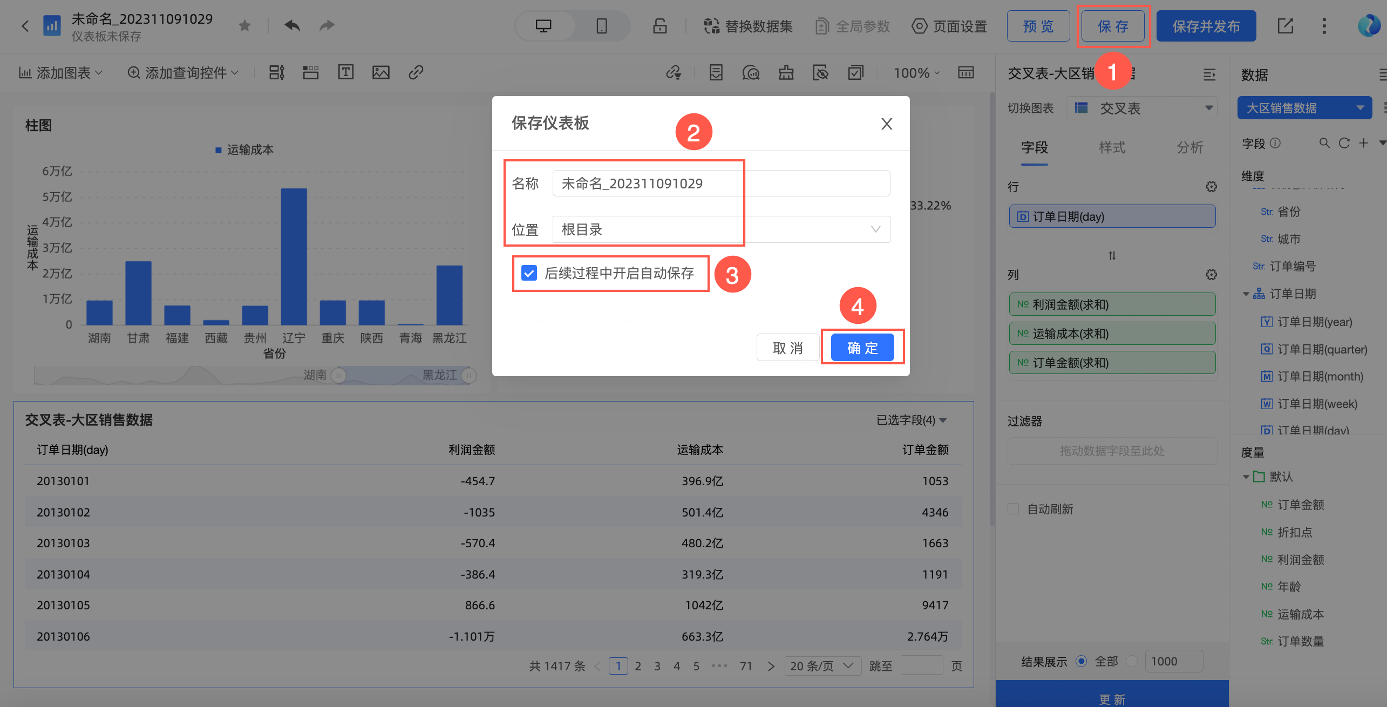Select the 全部 result display radio
The width and height of the screenshot is (1387, 707).
[1081, 661]
